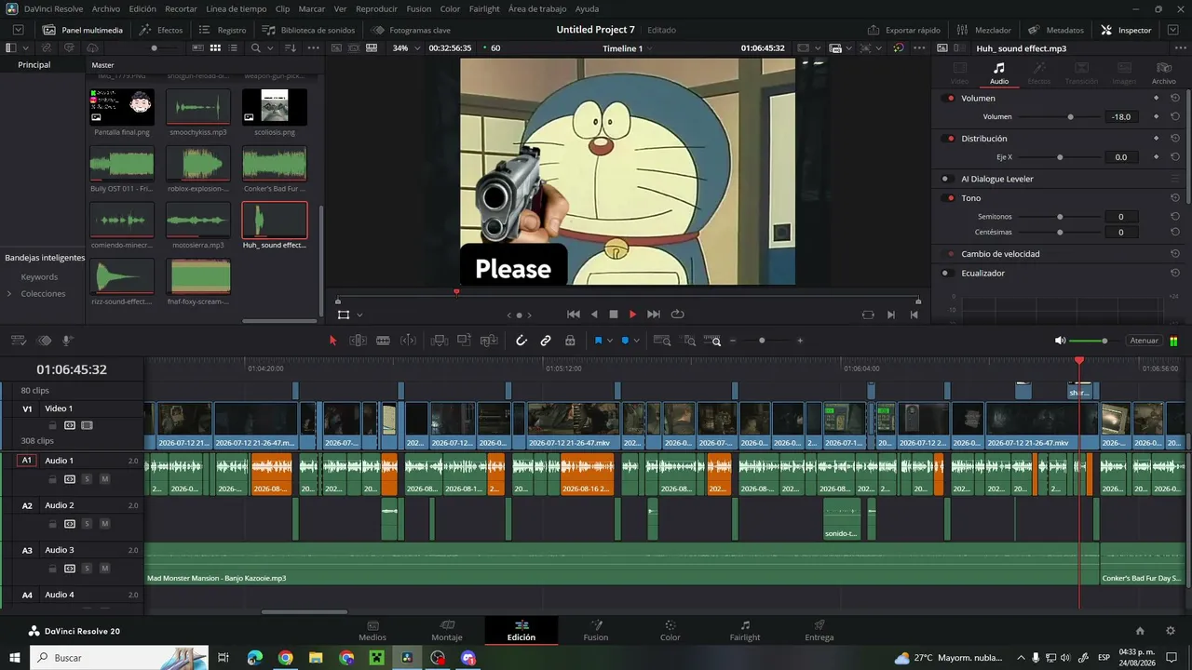Click the Custom Zoom icon
This screenshot has width=1192, height=670.
[712, 341]
